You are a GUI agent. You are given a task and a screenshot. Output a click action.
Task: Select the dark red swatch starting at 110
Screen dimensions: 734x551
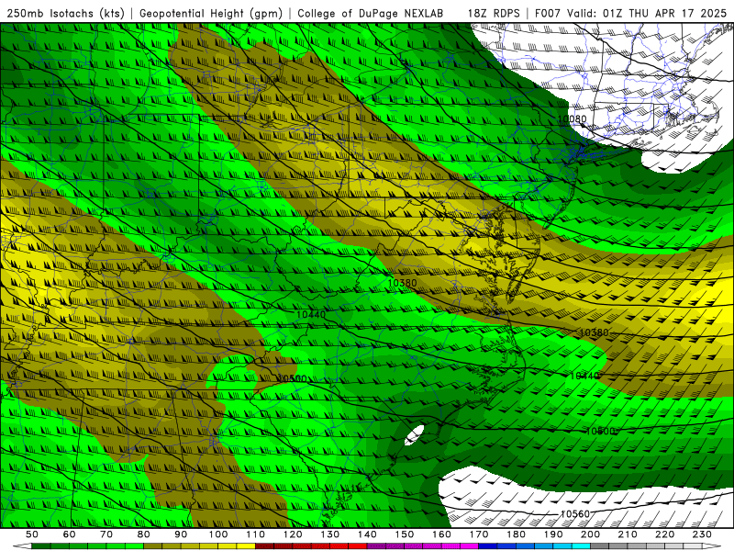click(x=265, y=546)
